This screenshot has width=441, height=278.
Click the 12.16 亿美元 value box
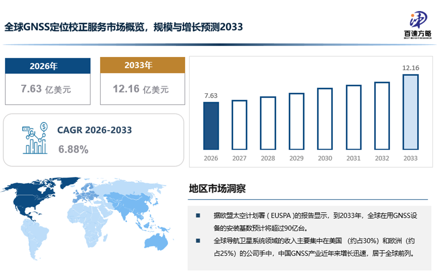pyautogui.click(x=142, y=89)
